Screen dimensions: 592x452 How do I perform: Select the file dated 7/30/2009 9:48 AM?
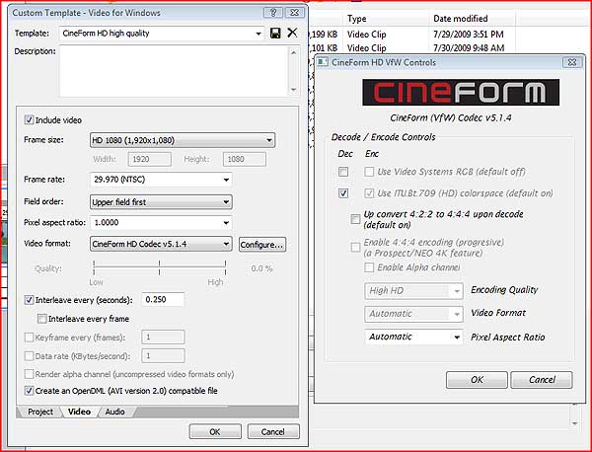469,48
